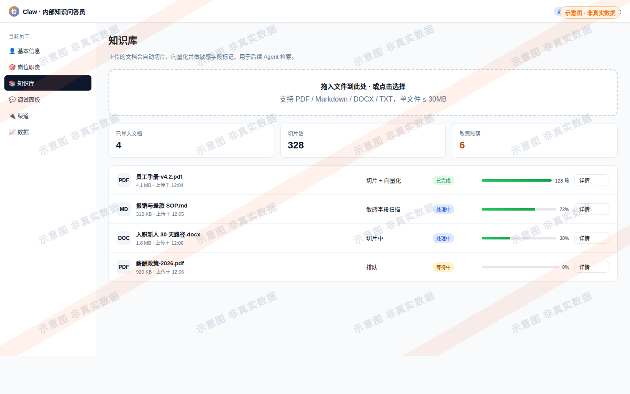
Task: Click the 38% progress bar
Action: (x=518, y=238)
